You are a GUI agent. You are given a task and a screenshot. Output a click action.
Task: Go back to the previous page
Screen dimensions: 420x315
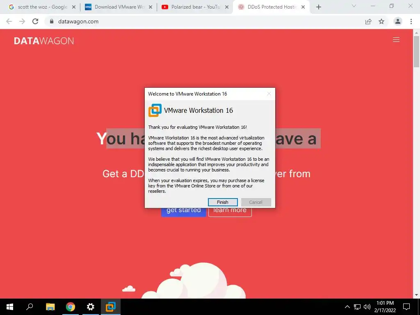point(9,21)
